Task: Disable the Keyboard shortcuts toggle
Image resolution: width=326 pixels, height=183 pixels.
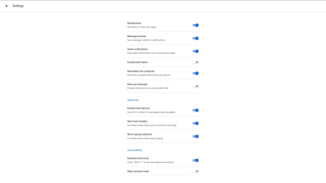Action: (196, 160)
